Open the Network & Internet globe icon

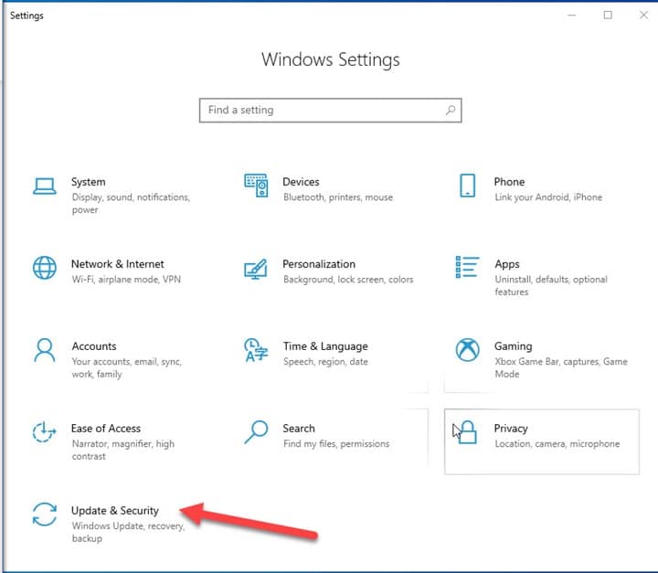click(x=45, y=268)
